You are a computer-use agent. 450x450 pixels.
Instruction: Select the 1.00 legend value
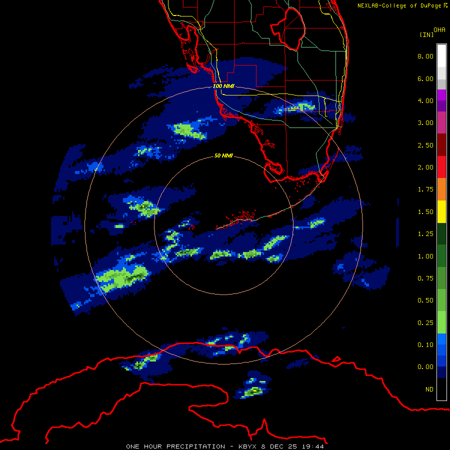(x=425, y=256)
